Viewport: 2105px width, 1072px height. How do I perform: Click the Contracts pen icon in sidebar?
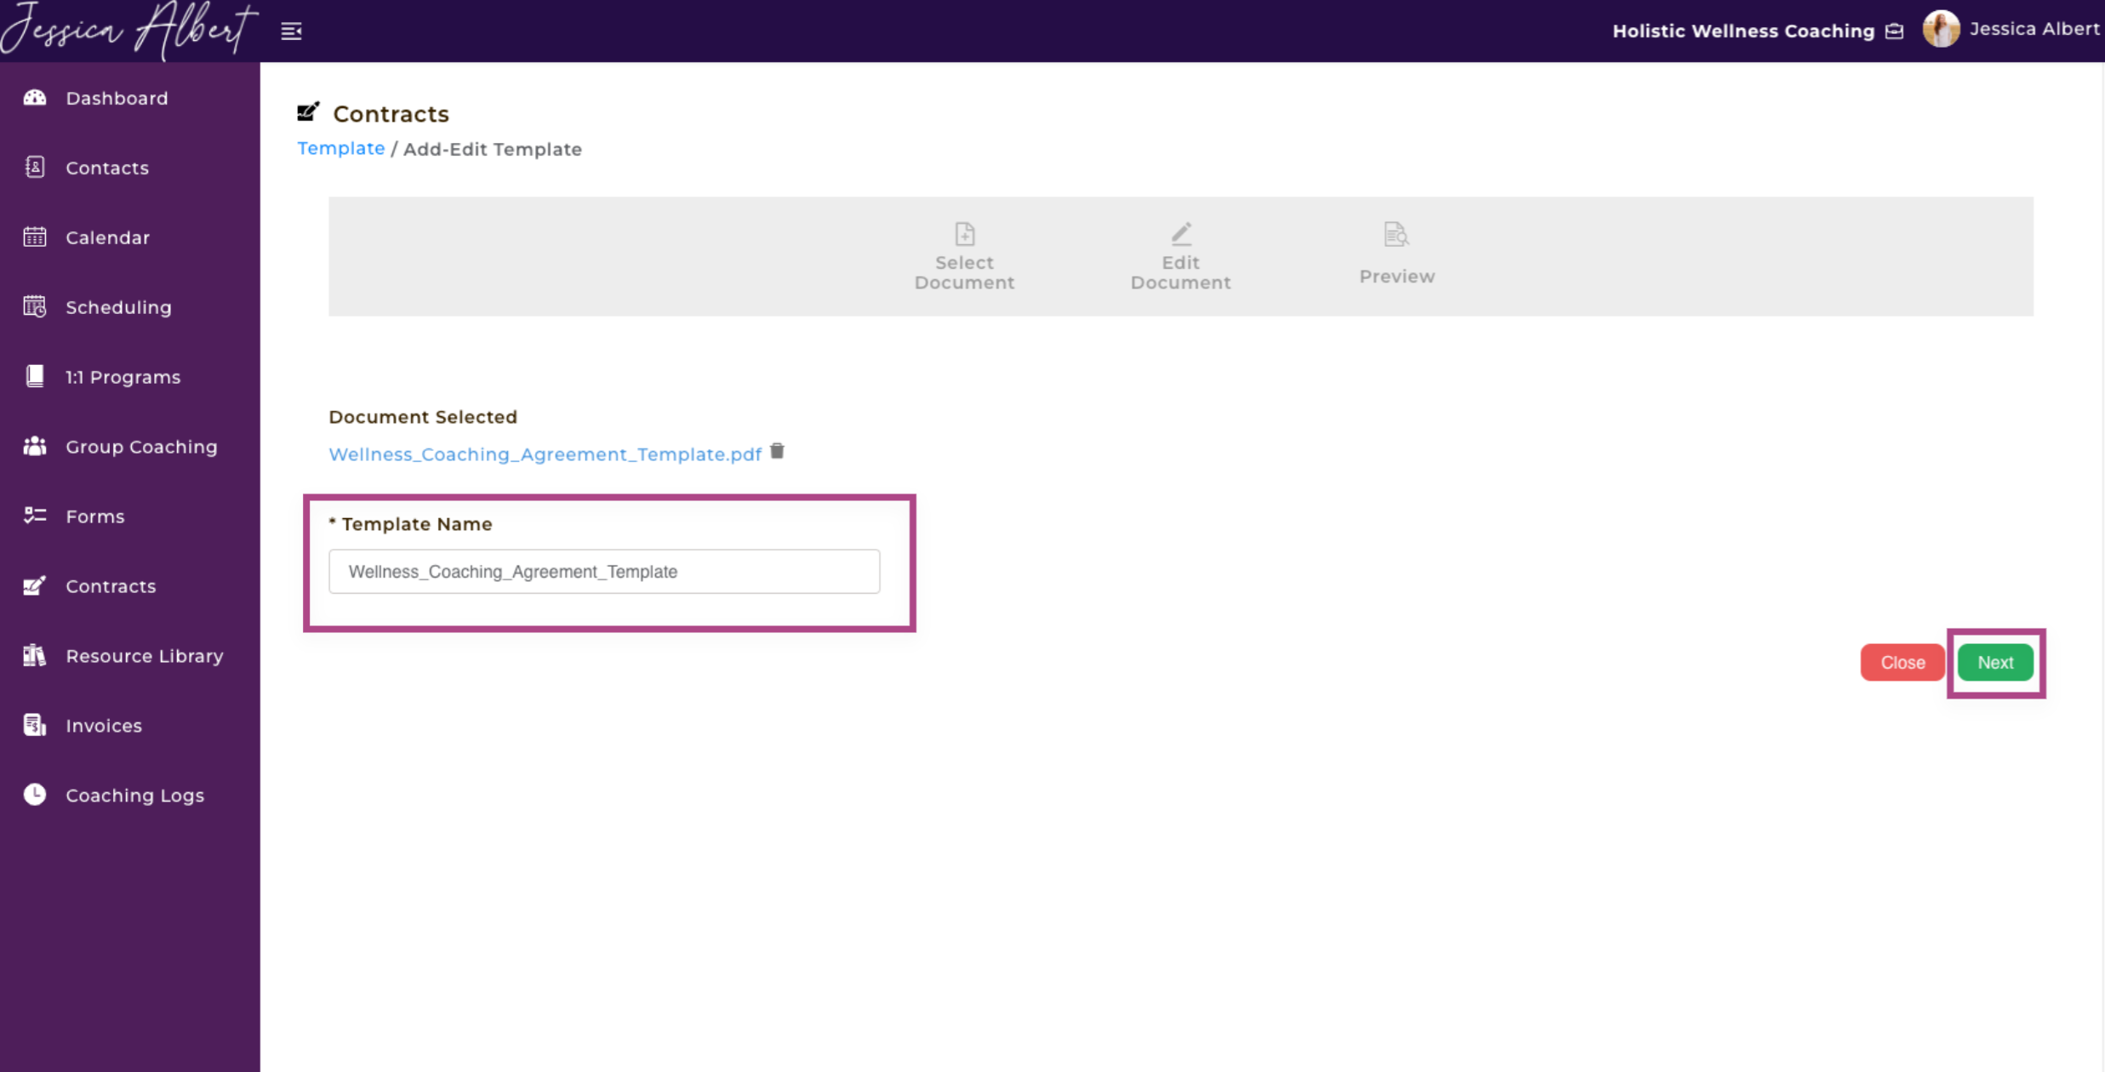(35, 585)
